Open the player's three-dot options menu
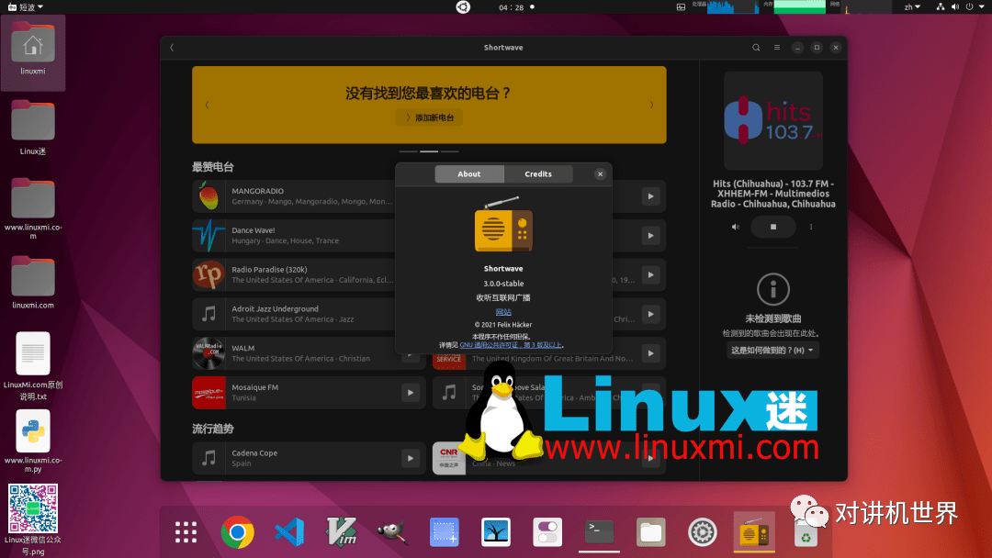The height and width of the screenshot is (558, 992). pos(811,227)
